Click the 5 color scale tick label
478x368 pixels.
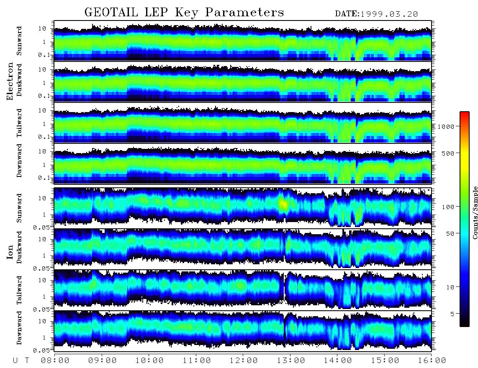tap(452, 314)
